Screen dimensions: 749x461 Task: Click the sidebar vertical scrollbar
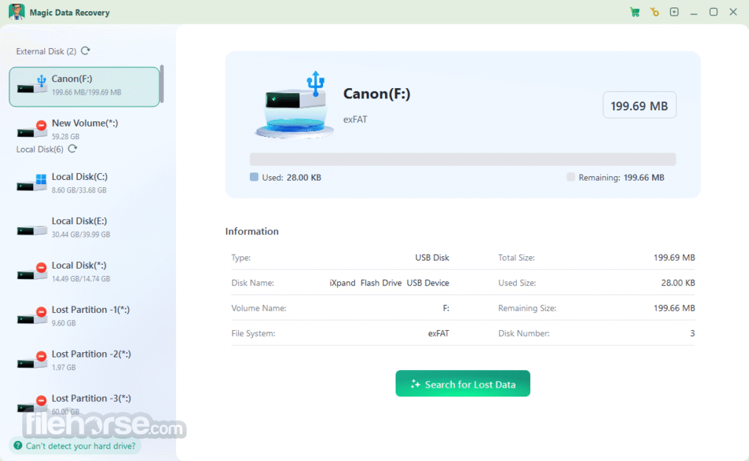(x=162, y=84)
